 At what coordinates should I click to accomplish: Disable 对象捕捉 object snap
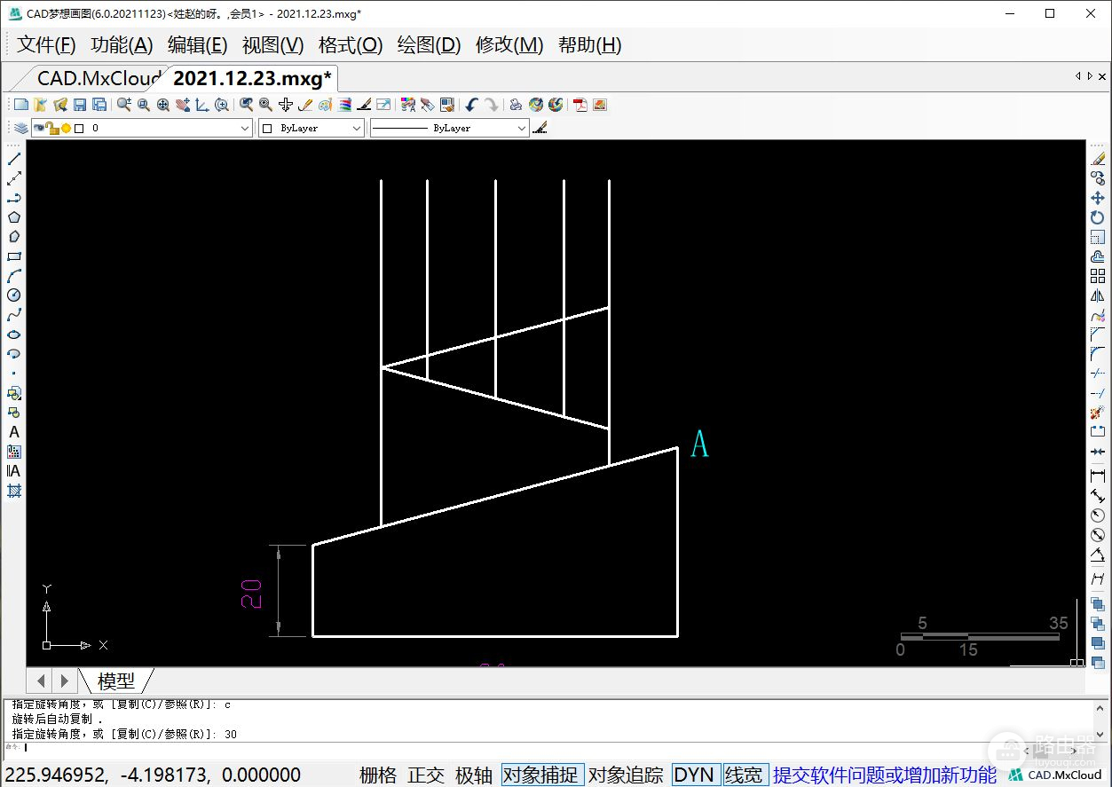tap(542, 775)
